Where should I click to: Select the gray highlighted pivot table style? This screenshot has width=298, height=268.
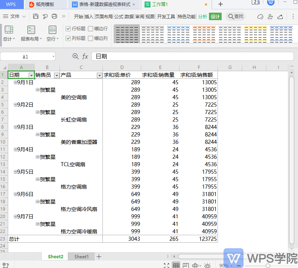127,34
